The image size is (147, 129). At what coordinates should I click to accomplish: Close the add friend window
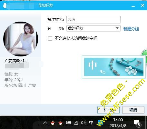(x=142, y=5)
